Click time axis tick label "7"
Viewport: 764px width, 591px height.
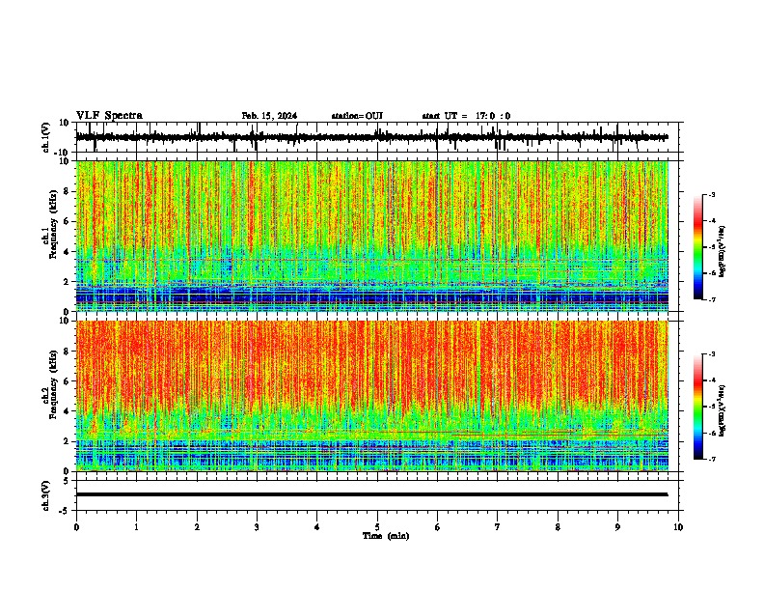point(498,527)
